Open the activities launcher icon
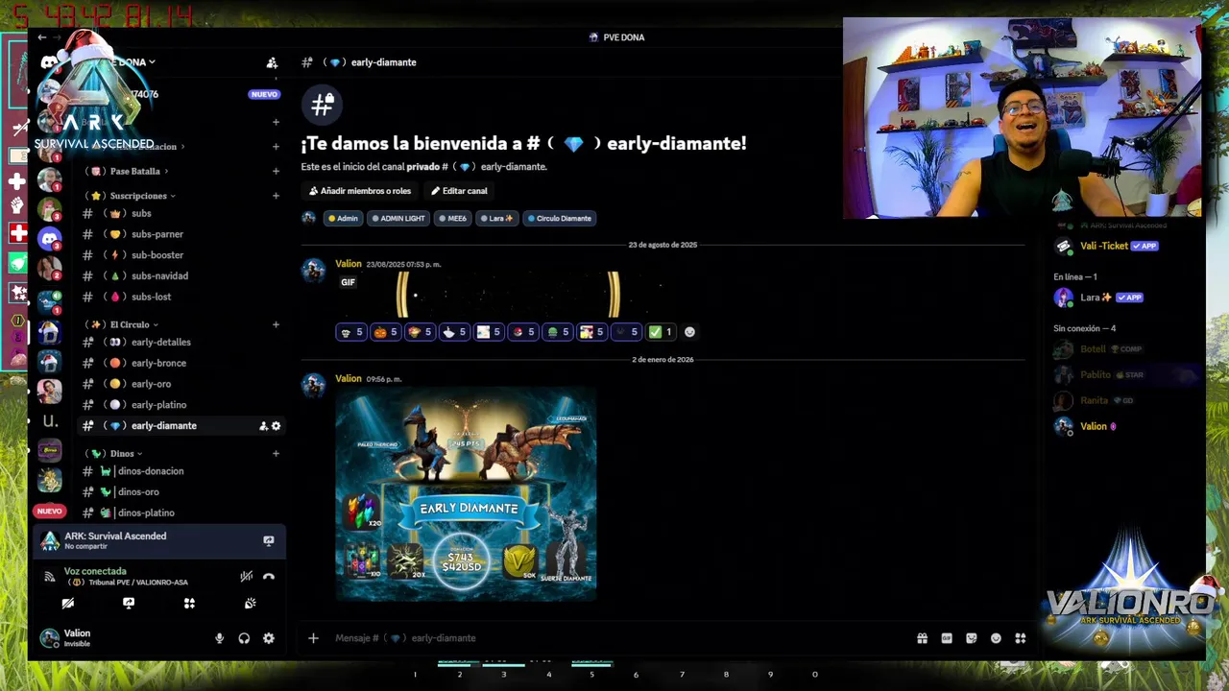Image resolution: width=1229 pixels, height=691 pixels. tap(189, 604)
